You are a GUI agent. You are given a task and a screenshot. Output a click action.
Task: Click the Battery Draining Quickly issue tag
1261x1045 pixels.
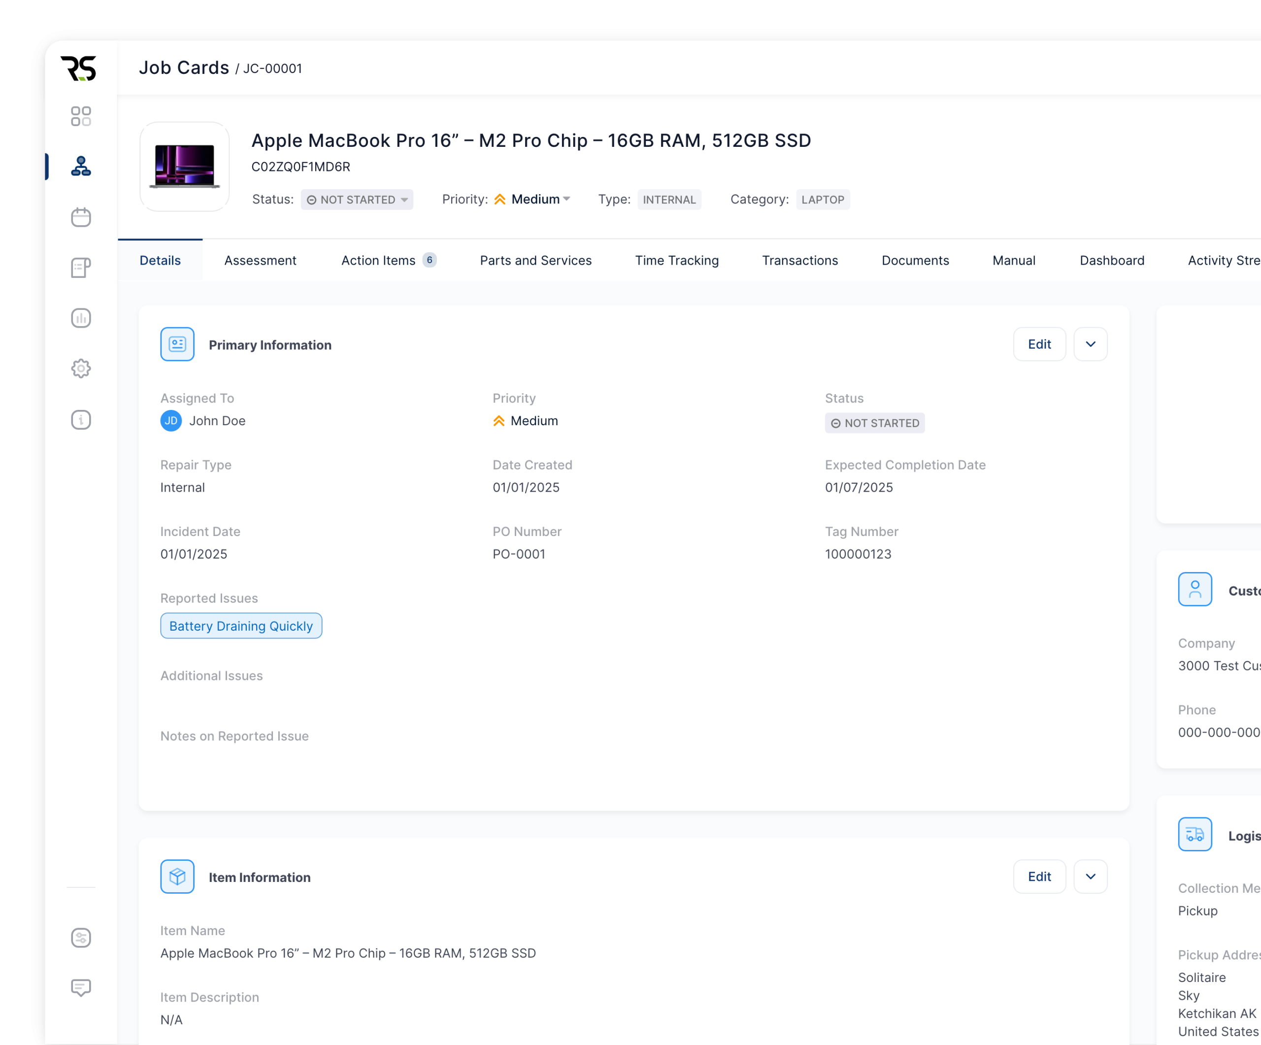coord(241,626)
